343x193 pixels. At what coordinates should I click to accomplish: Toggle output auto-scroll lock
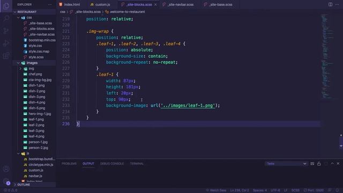tap(319, 164)
